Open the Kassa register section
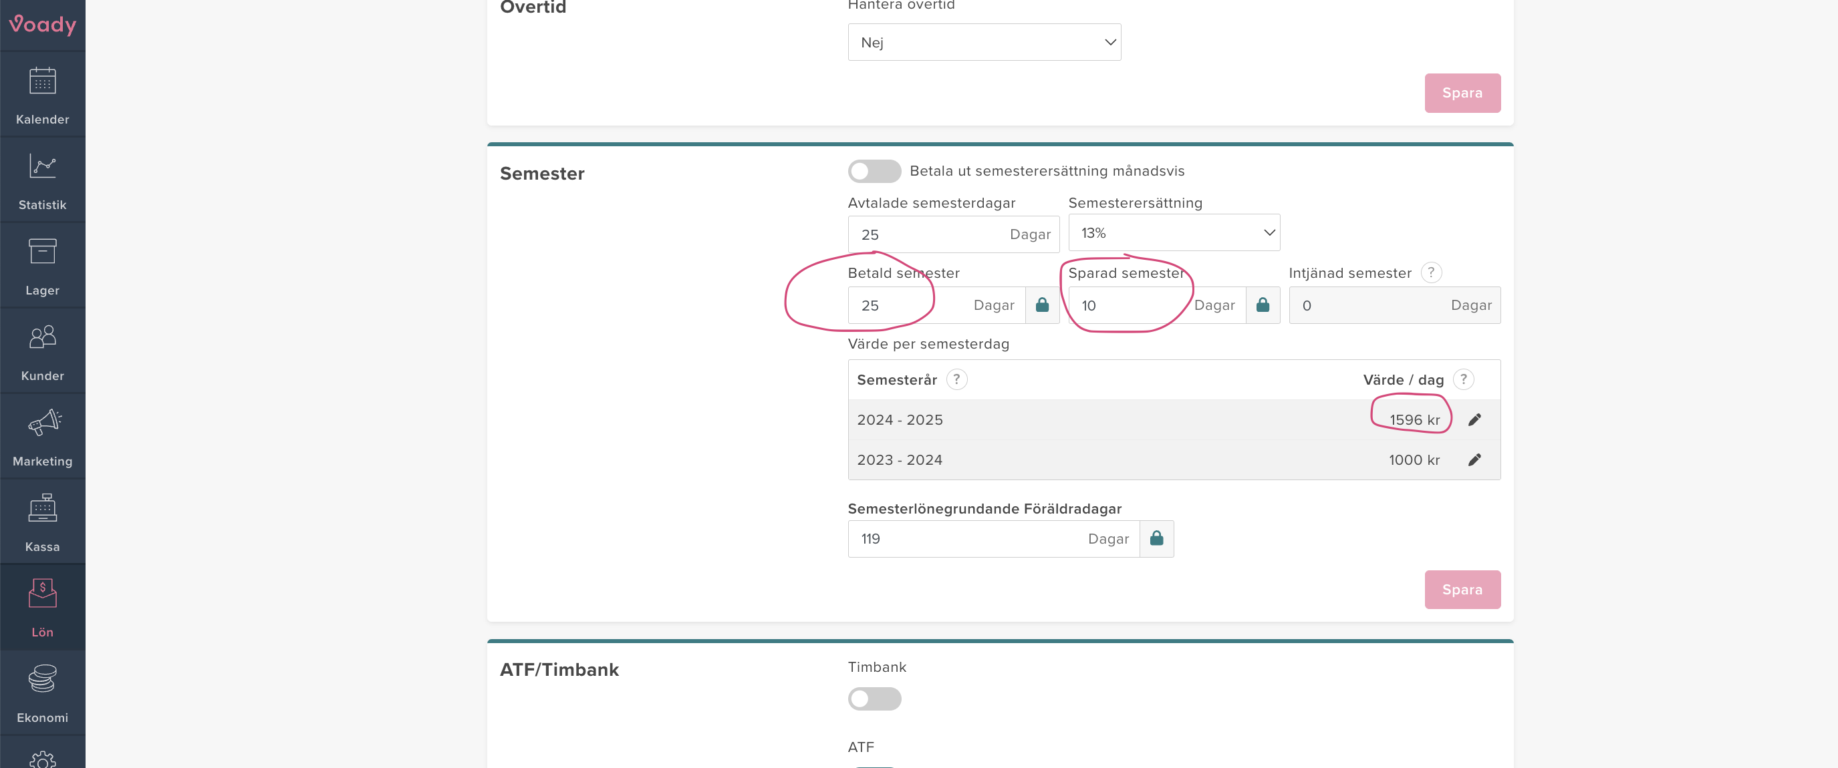The image size is (1838, 768). click(x=42, y=523)
